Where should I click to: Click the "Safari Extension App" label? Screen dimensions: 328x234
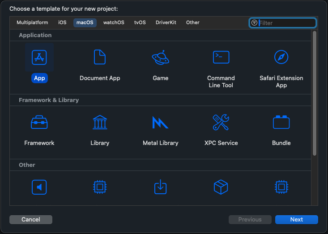point(281,81)
